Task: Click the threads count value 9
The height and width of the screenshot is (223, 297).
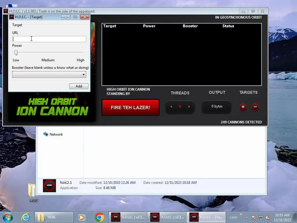Action: pos(180,107)
